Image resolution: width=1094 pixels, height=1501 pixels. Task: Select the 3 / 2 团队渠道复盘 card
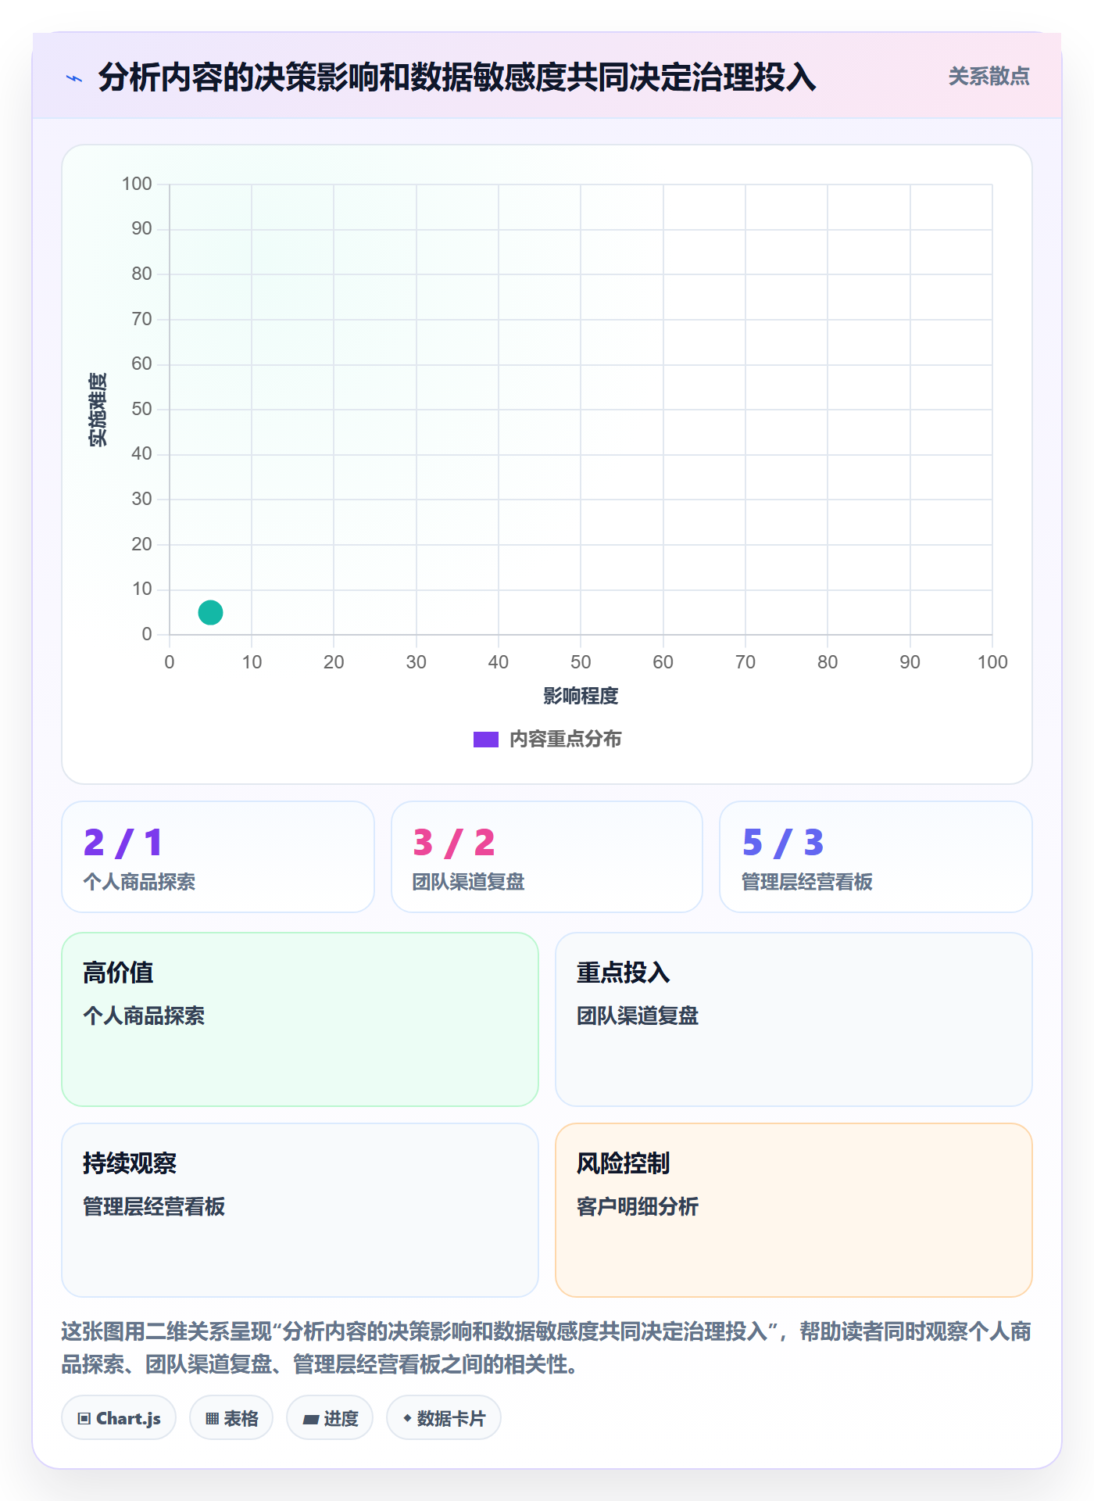click(x=547, y=857)
